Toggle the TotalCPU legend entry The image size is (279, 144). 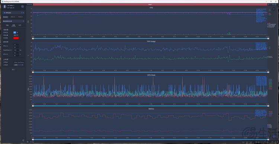tap(270, 57)
